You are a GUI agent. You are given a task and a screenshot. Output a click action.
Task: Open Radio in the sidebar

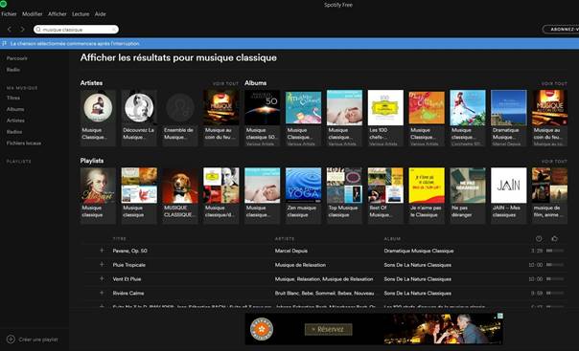12,69
